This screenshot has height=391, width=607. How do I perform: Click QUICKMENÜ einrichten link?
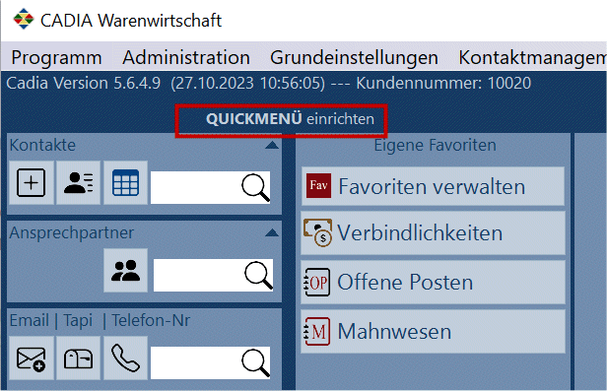(x=290, y=119)
